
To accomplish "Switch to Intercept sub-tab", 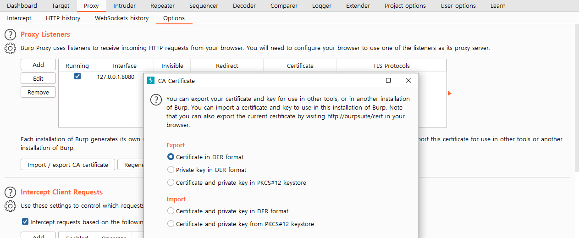I will [19, 18].
